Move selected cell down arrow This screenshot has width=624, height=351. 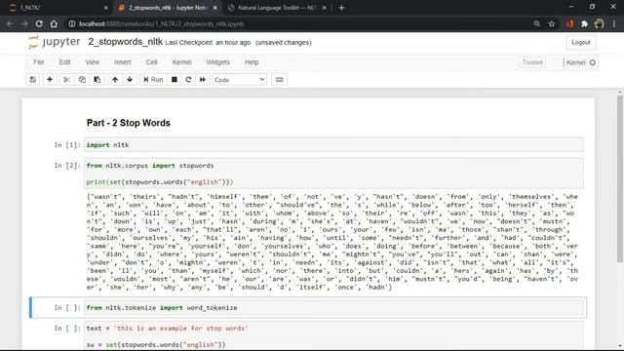point(130,80)
